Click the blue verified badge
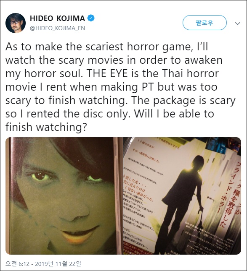Image resolution: width=247 pixels, height=271 pixels. [91, 18]
